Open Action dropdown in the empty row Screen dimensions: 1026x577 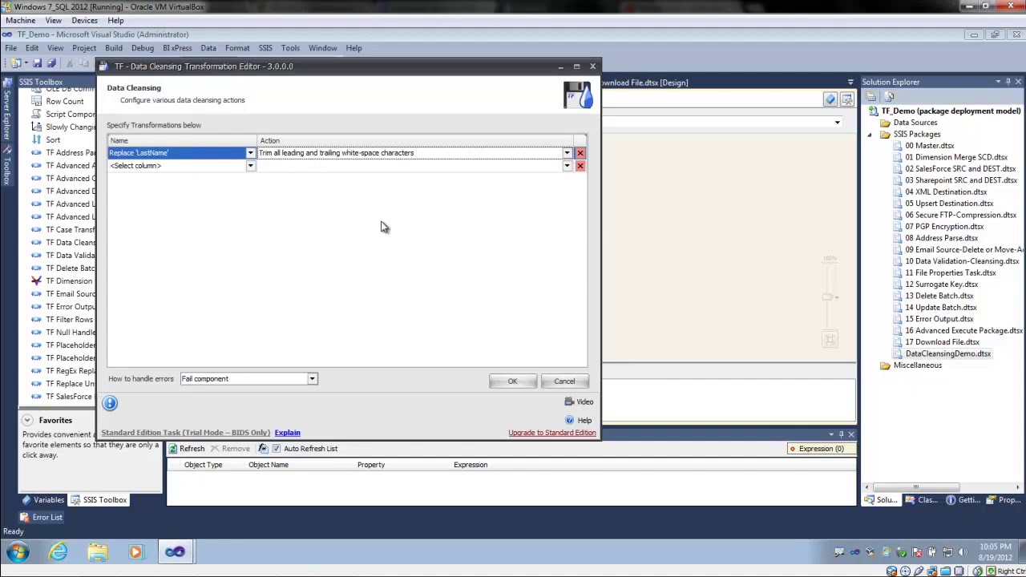point(567,166)
